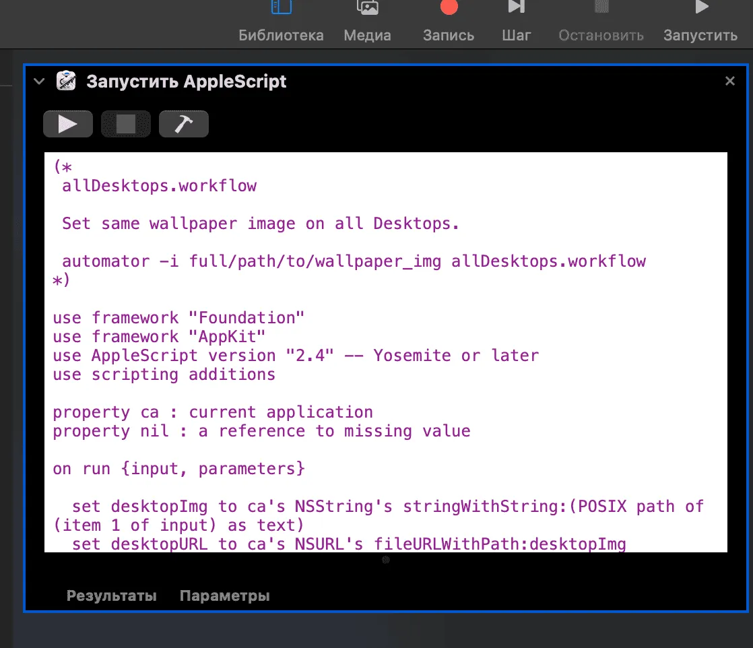The height and width of the screenshot is (648, 753).
Task: Click the comment block at top of script
Action: click(202, 222)
